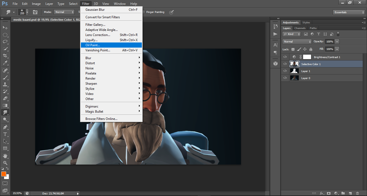Viewport: 367px width, 196px height.
Task: Open the Paragraph panel icon
Action: point(275,52)
